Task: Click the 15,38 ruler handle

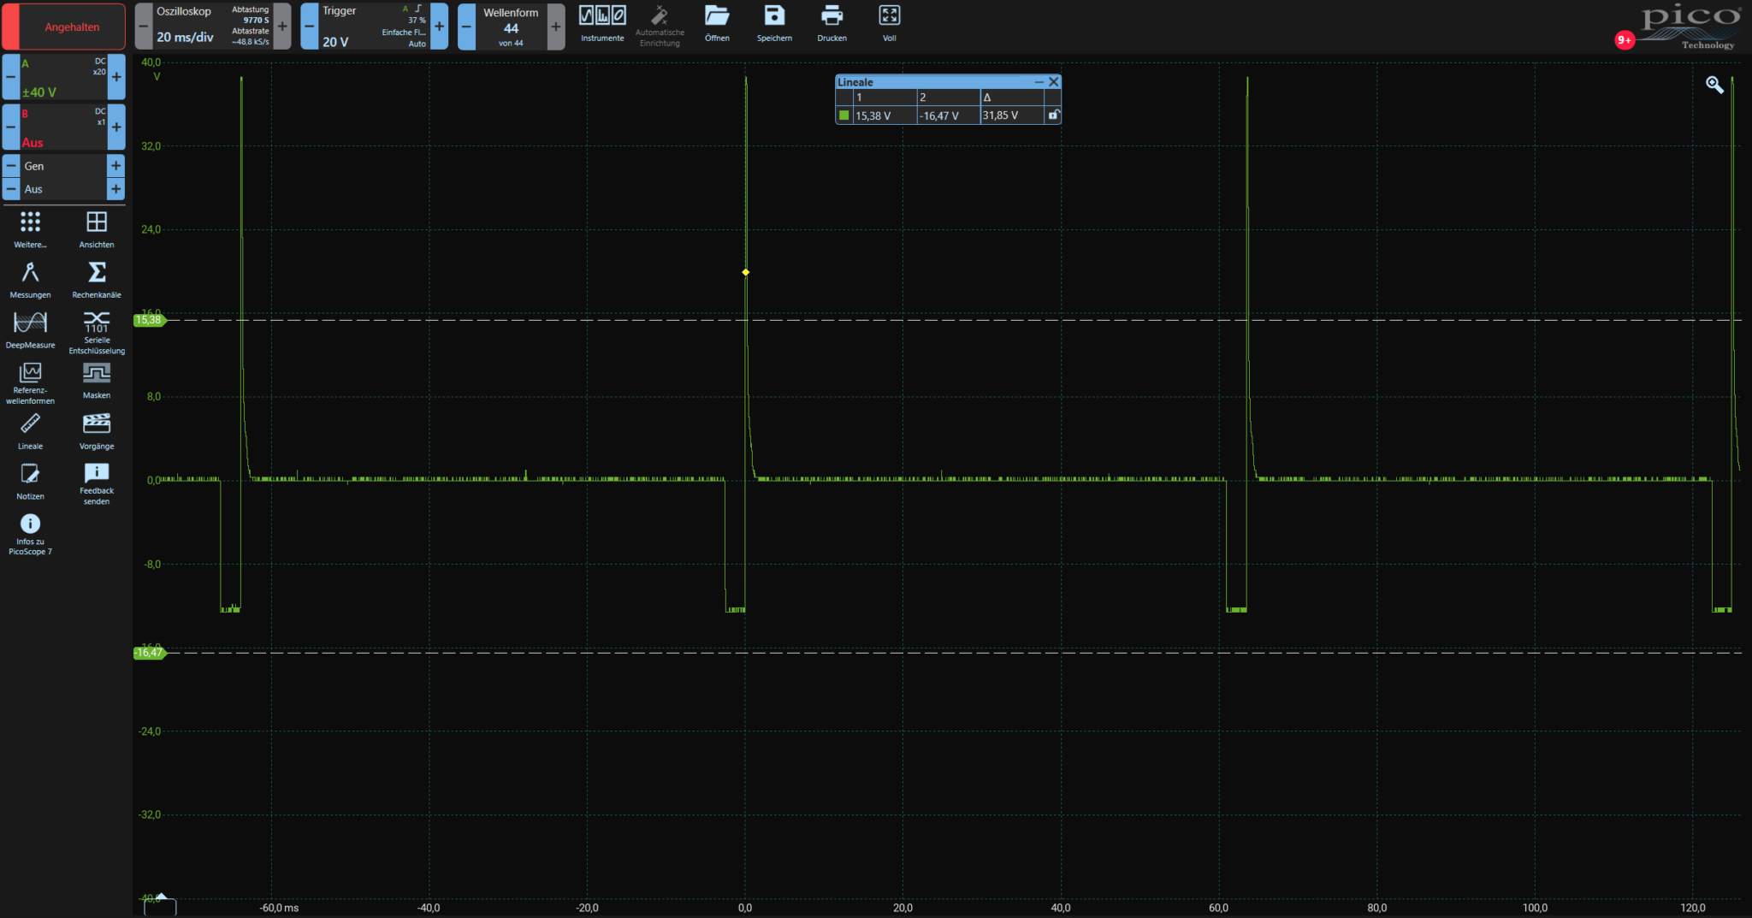Action: 149,320
